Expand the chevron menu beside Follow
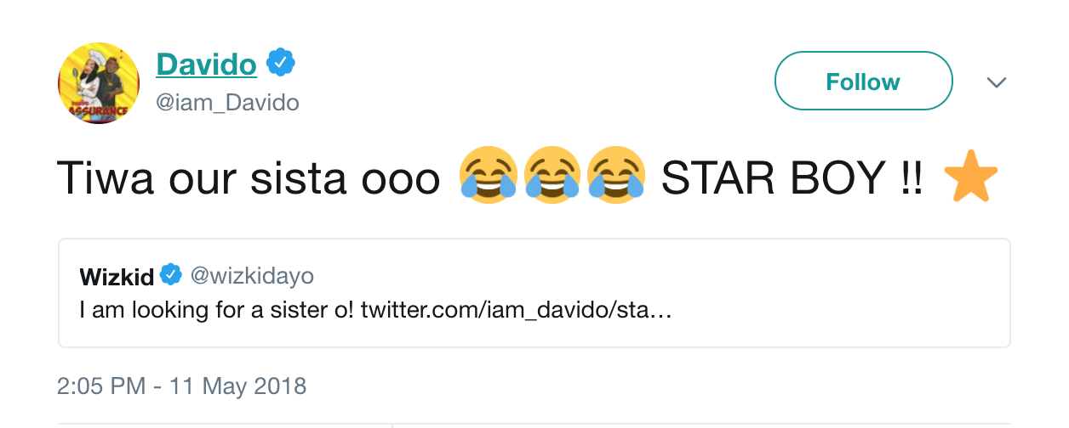Viewport: 1069px width, 428px height. point(996,82)
